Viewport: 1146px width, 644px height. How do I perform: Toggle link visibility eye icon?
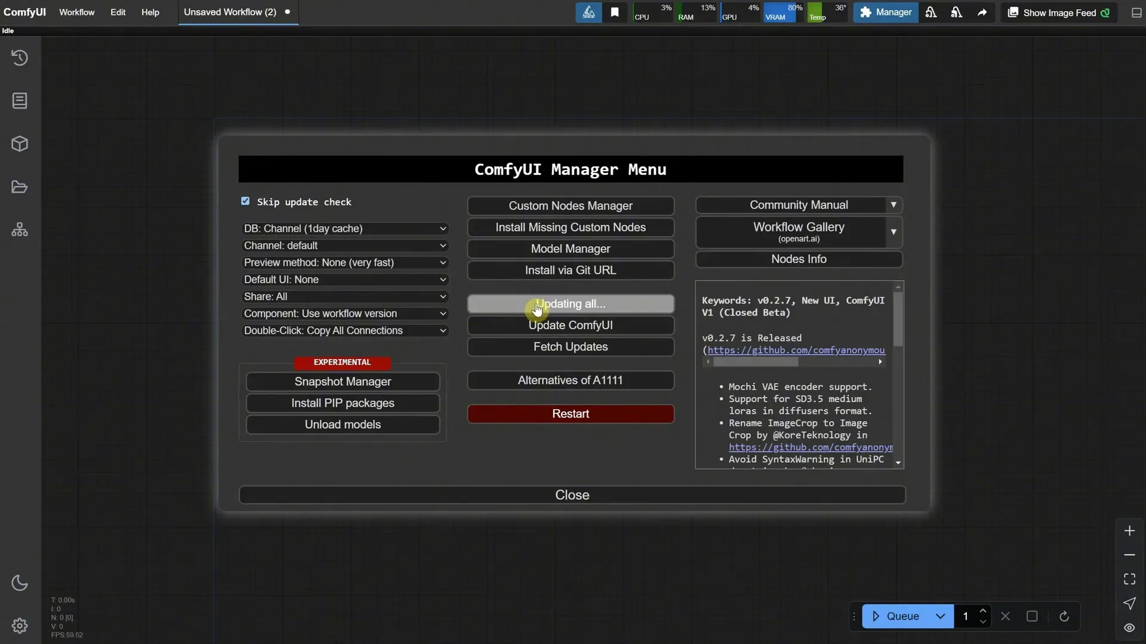(1129, 627)
